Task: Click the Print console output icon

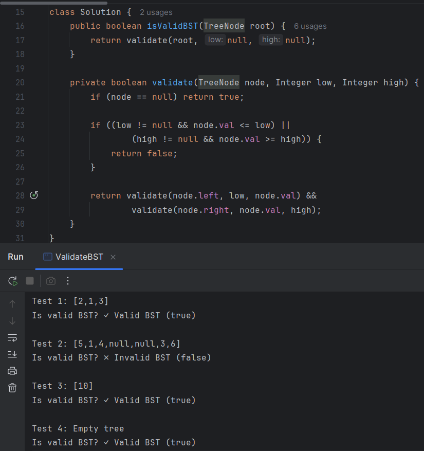Action: click(x=13, y=371)
